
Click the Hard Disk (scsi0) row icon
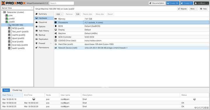[56, 44]
